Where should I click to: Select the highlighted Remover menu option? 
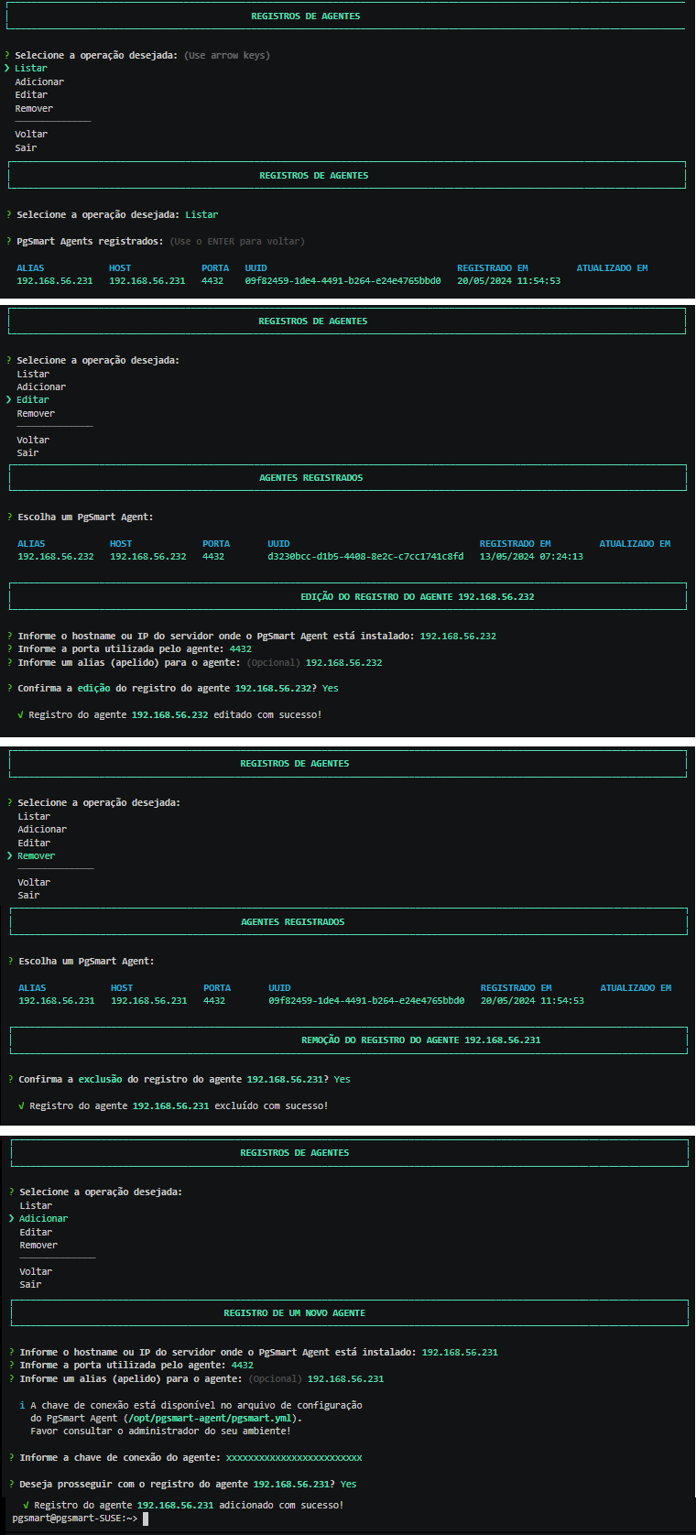[37, 856]
